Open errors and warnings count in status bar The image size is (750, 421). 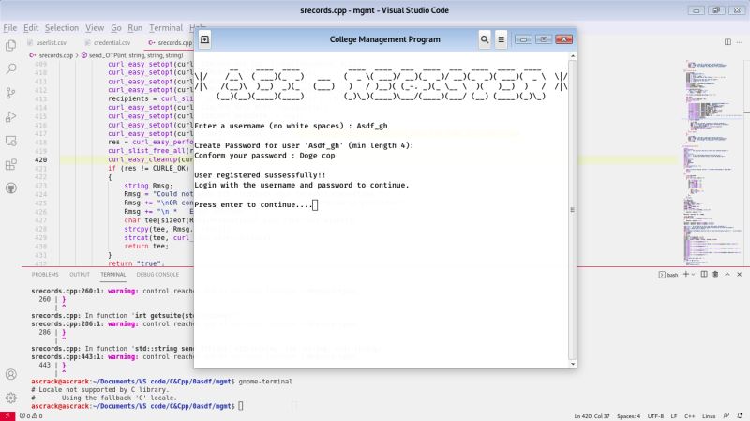31,416
